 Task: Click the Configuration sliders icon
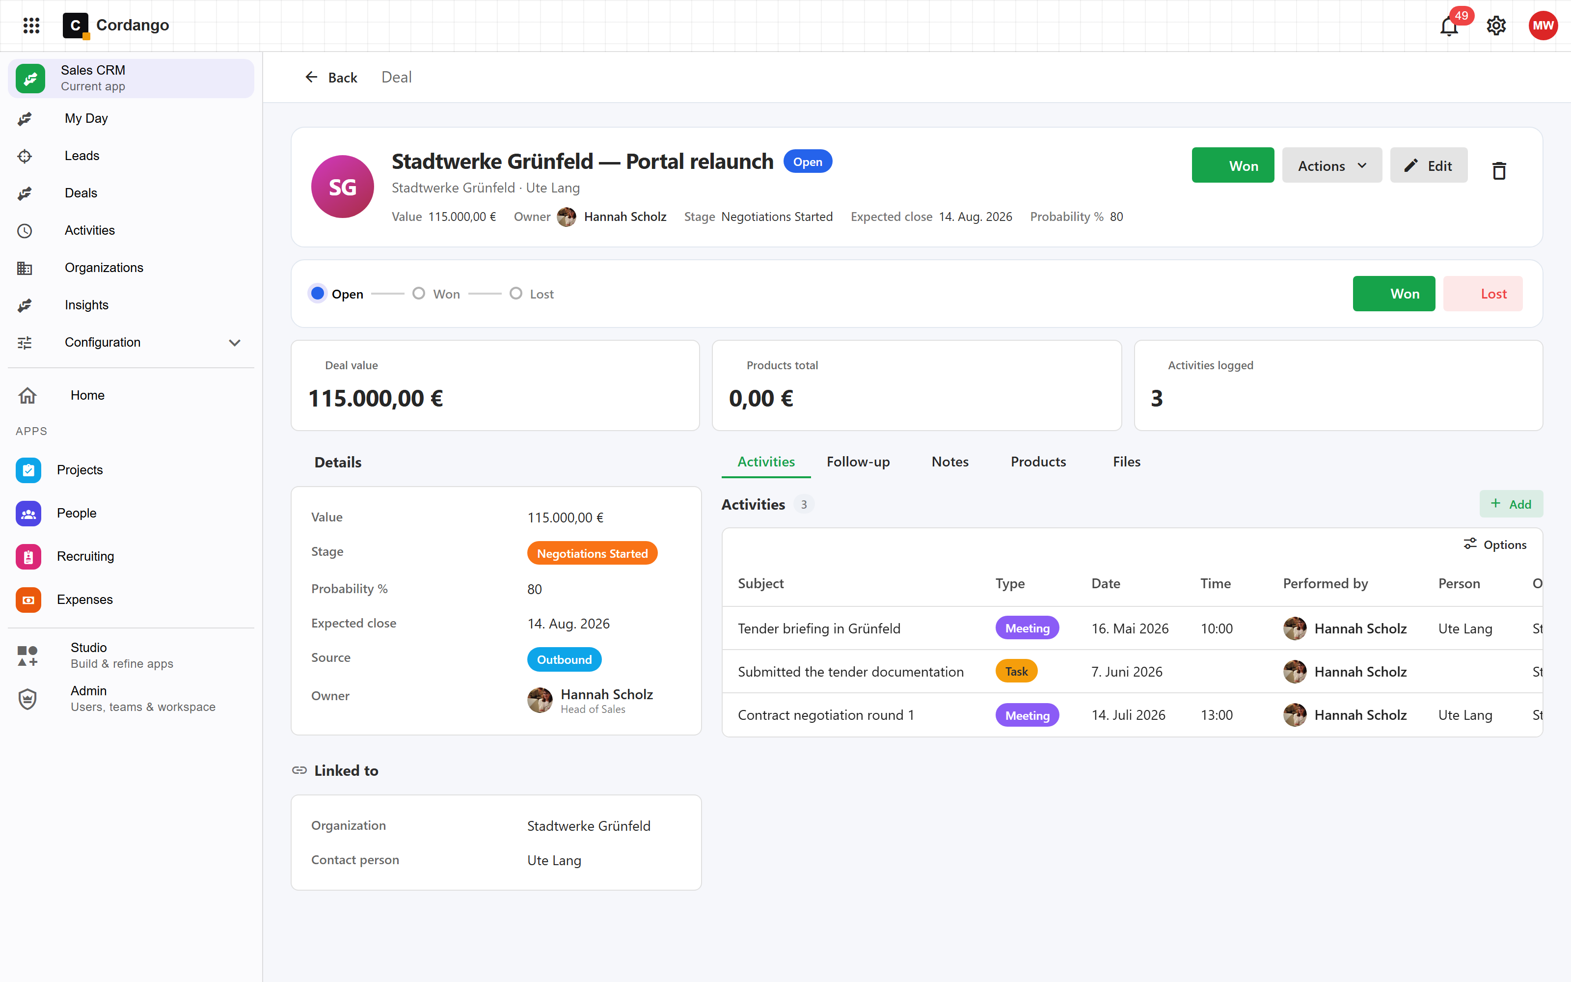pyautogui.click(x=25, y=343)
